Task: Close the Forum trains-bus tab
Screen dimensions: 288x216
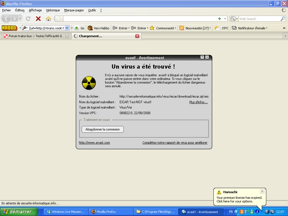Action: tap(67, 36)
